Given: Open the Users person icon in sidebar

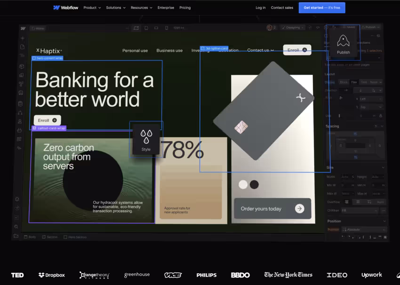Looking at the screenshot, I should point(20,121).
